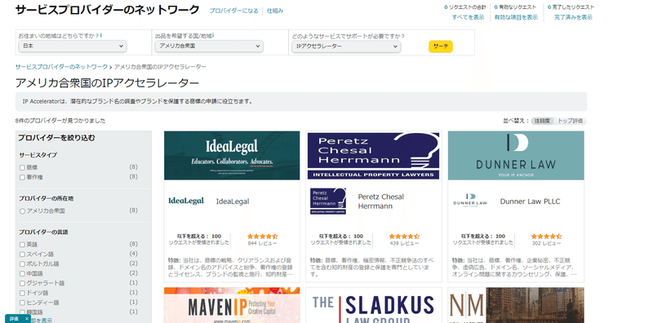Screen dimensions: 653x323
Task: Open the IdeaLegal provider name
Action: point(233,201)
